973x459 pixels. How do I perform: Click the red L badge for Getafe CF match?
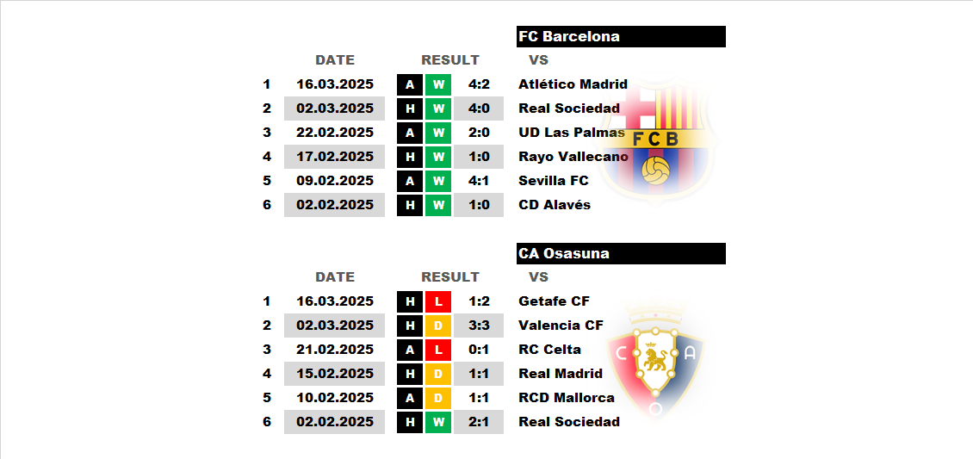coord(438,301)
